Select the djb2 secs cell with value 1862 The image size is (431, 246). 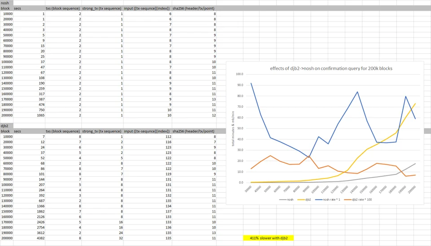pyautogui.click(x=29, y=212)
